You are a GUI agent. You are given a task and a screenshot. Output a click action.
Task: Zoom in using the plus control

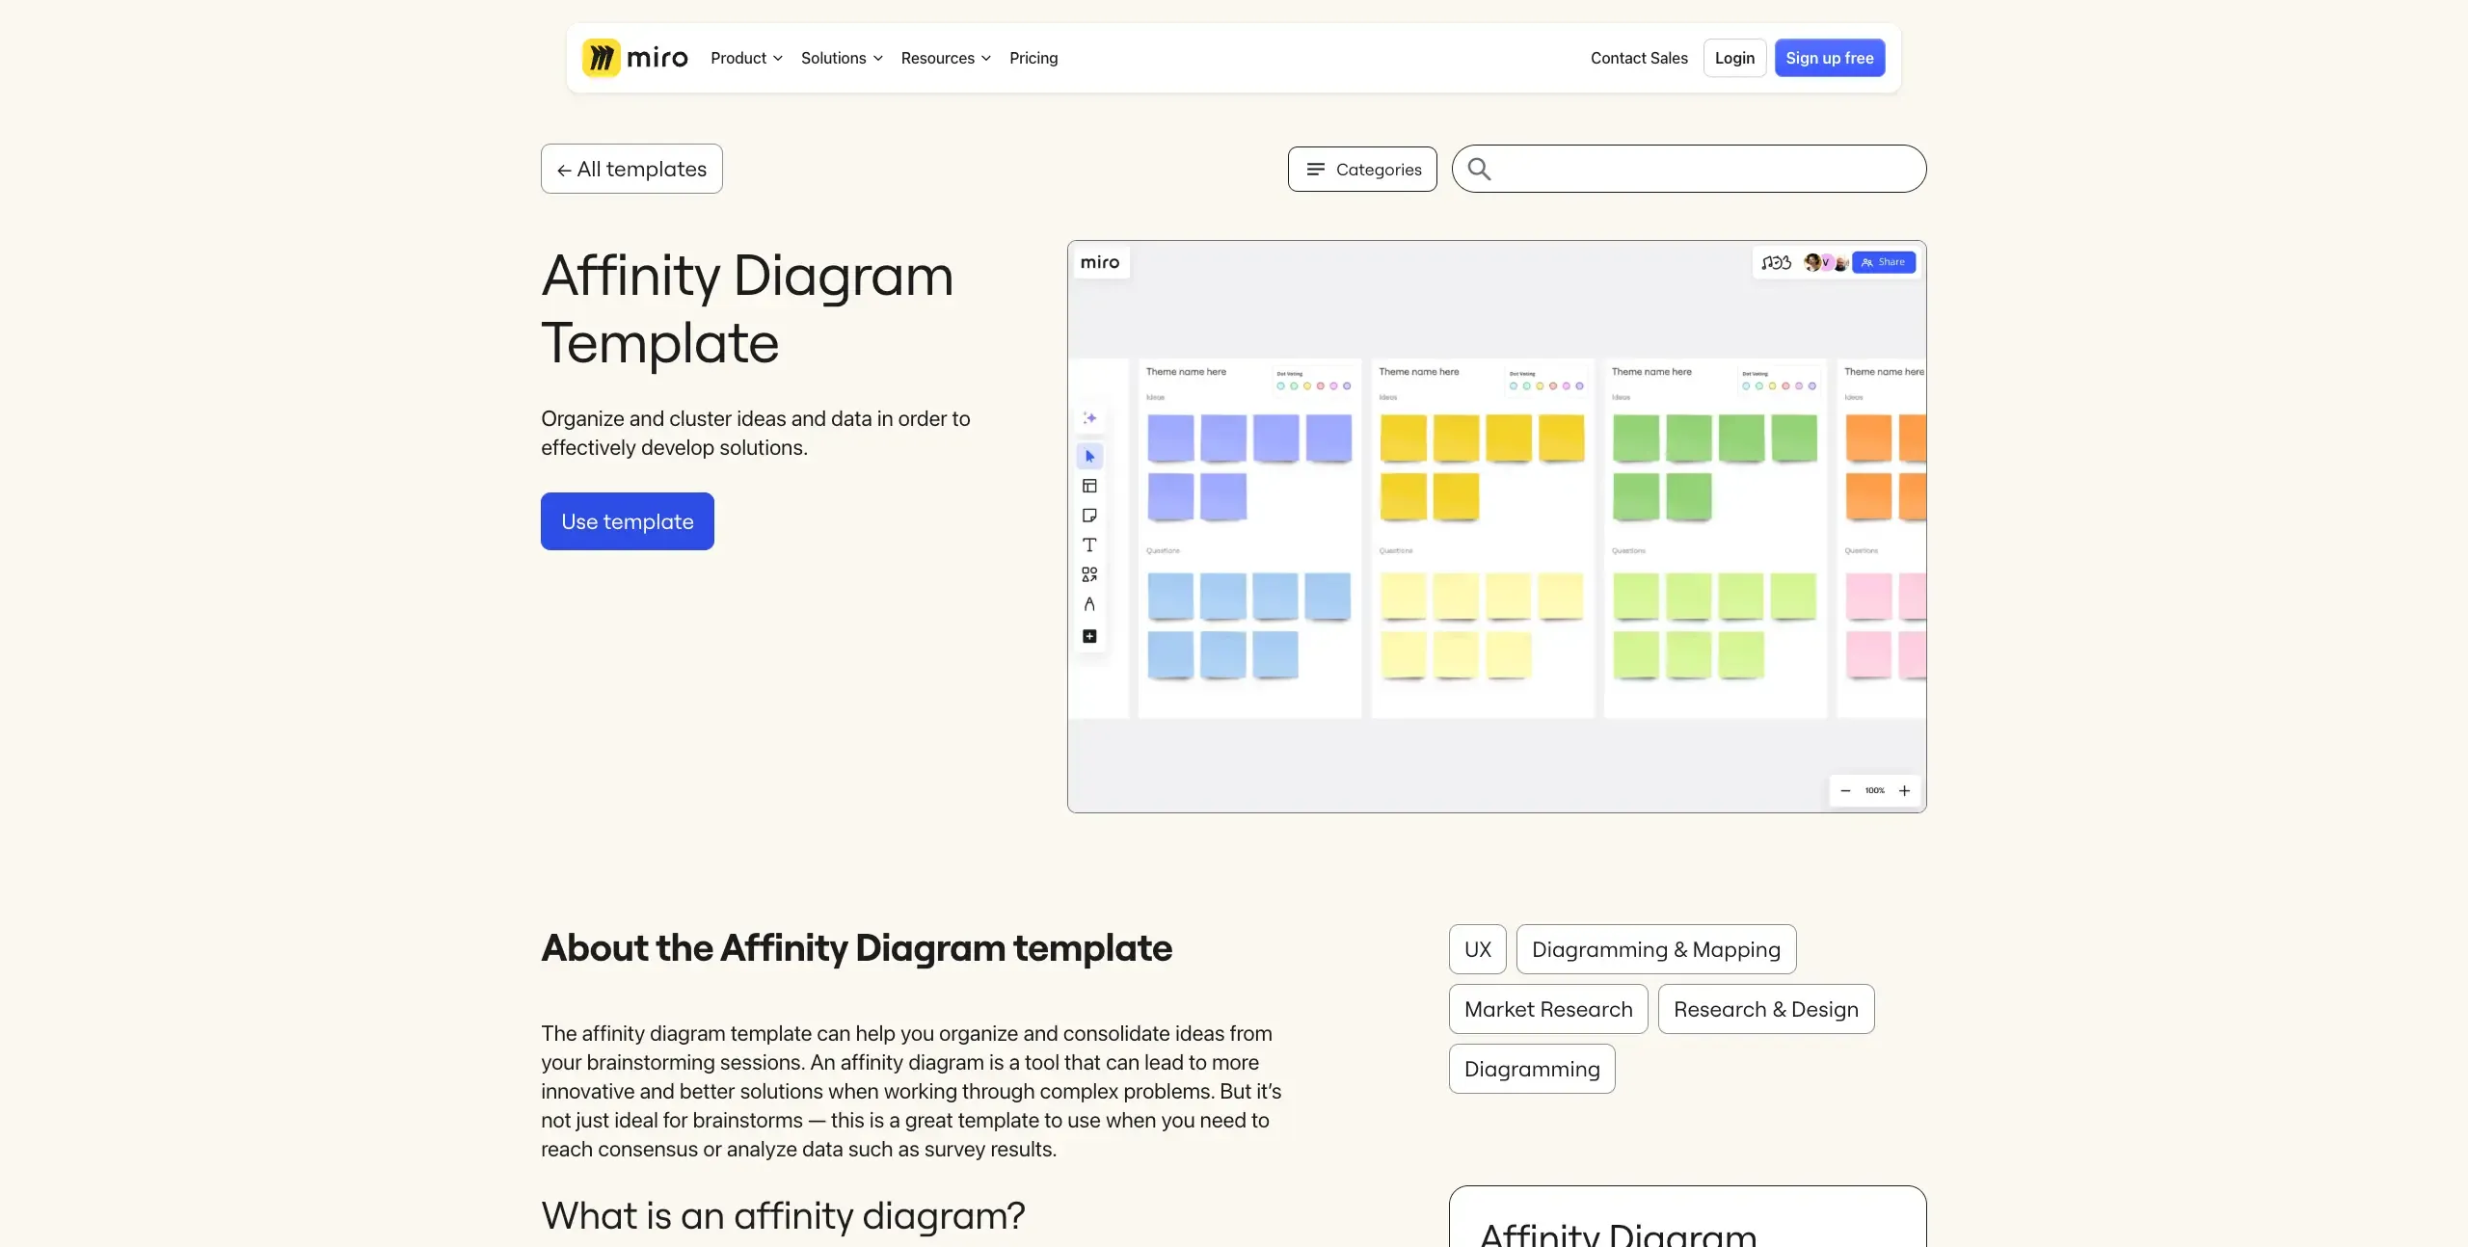[x=1906, y=790]
